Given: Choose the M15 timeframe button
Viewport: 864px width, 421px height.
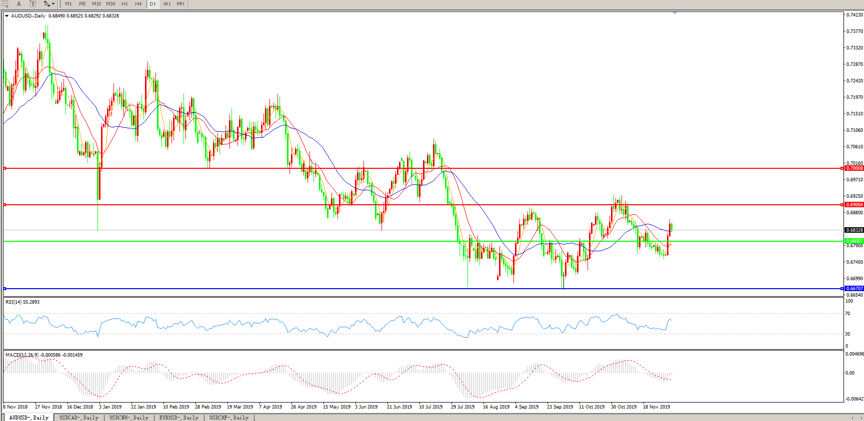Looking at the screenshot, I should click(96, 4).
